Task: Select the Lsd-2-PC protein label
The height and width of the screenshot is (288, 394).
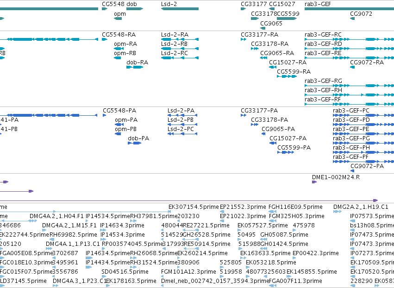Action: pos(181,129)
